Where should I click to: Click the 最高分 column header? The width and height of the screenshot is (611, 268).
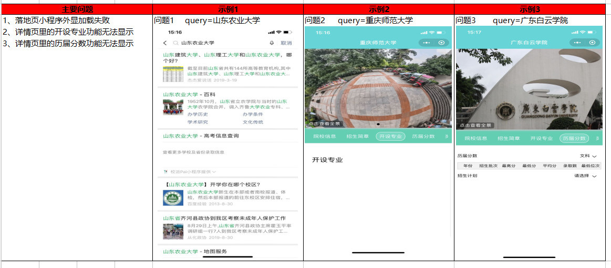click(509, 166)
